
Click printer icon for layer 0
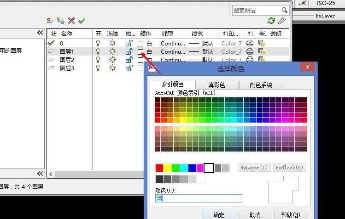(250, 43)
